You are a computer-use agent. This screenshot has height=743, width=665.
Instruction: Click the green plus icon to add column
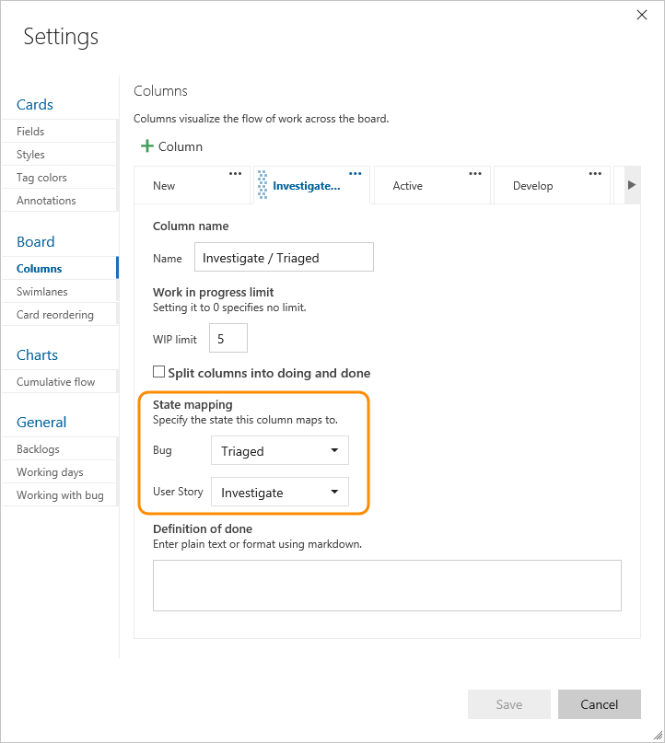pyautogui.click(x=146, y=146)
